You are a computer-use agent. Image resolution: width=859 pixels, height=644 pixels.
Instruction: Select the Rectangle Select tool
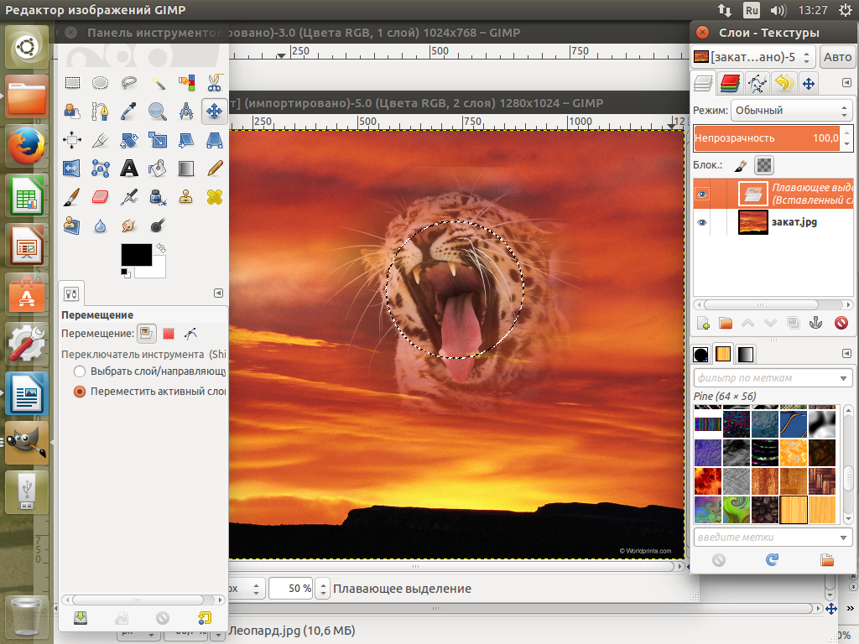[x=73, y=82]
